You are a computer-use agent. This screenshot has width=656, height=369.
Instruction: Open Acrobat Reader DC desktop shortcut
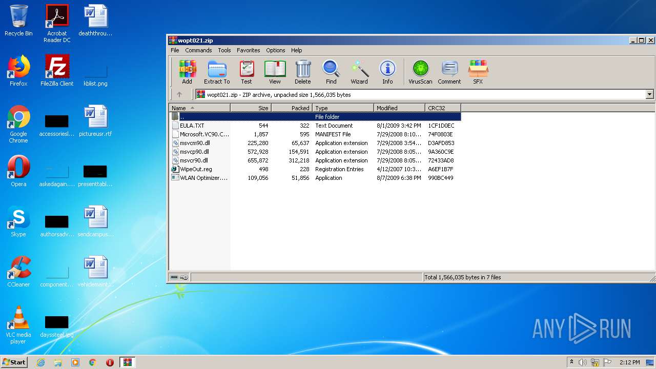coord(57,23)
